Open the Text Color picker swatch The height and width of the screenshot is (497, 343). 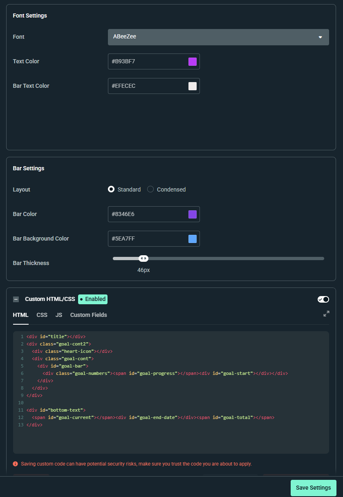(x=192, y=61)
